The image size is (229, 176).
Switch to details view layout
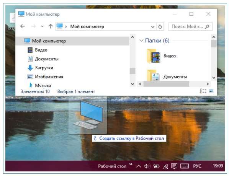click(x=203, y=91)
